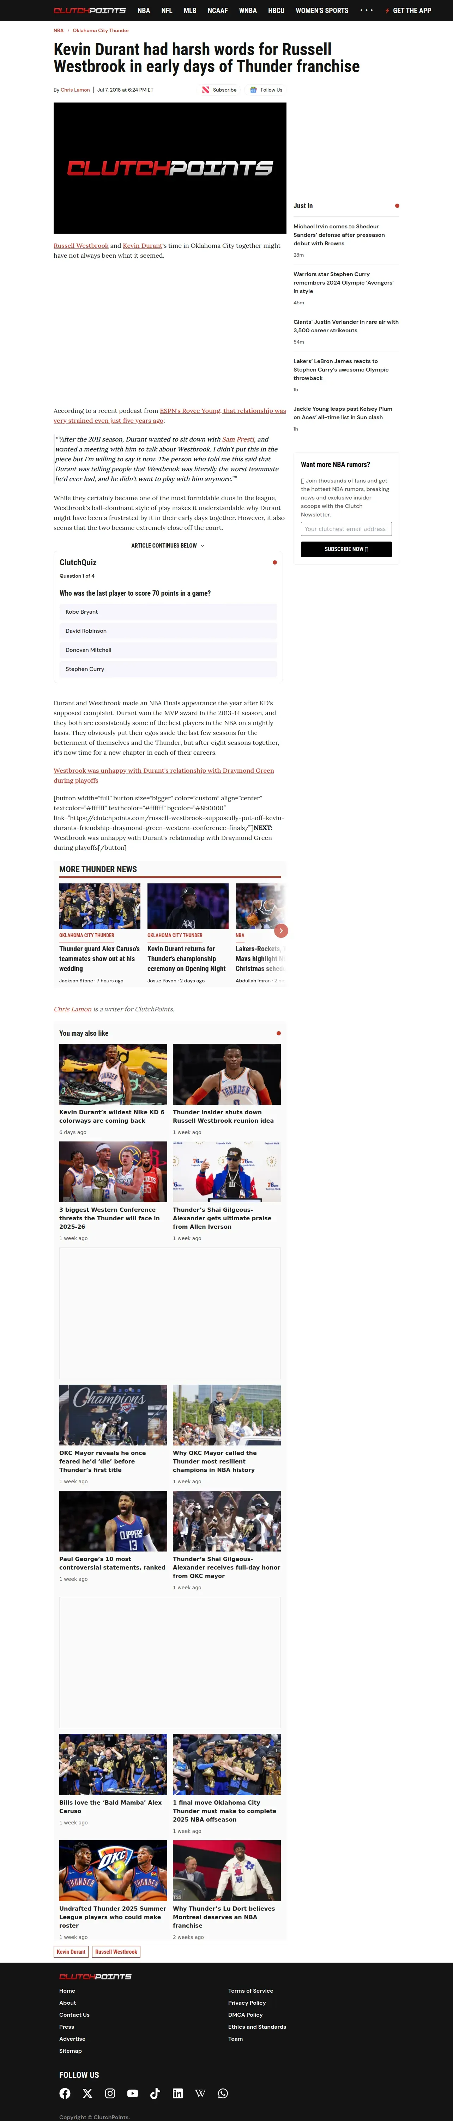The height and width of the screenshot is (2121, 453).
Task: Select Stephen Curry quiz answer
Action: (168, 670)
